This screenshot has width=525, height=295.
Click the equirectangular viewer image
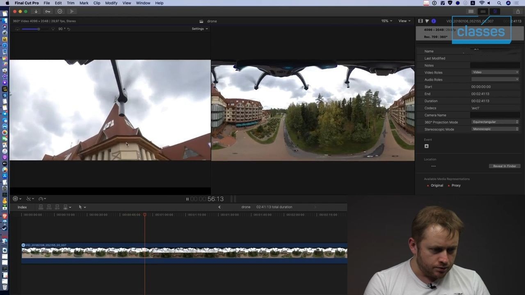click(313, 111)
